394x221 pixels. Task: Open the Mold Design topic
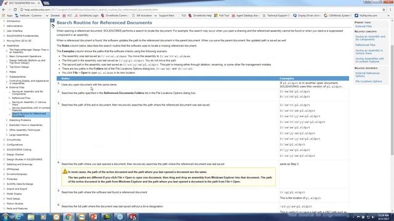(14, 199)
